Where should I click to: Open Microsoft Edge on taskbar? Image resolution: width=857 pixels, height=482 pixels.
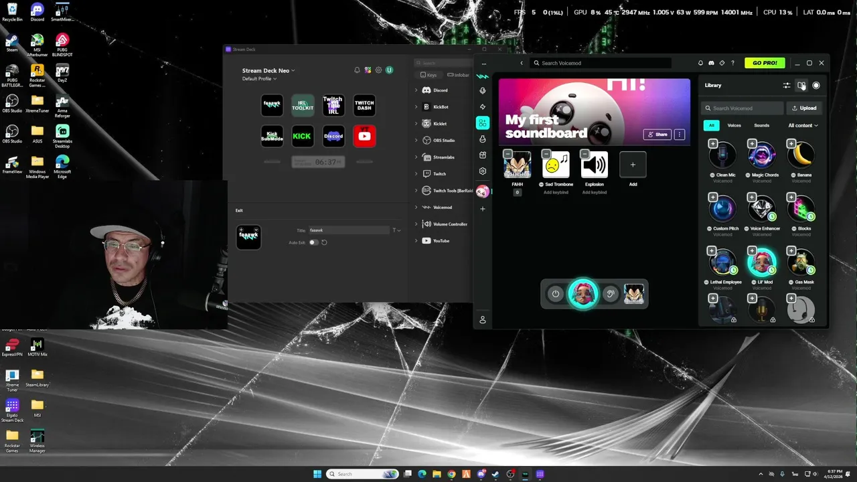click(422, 474)
